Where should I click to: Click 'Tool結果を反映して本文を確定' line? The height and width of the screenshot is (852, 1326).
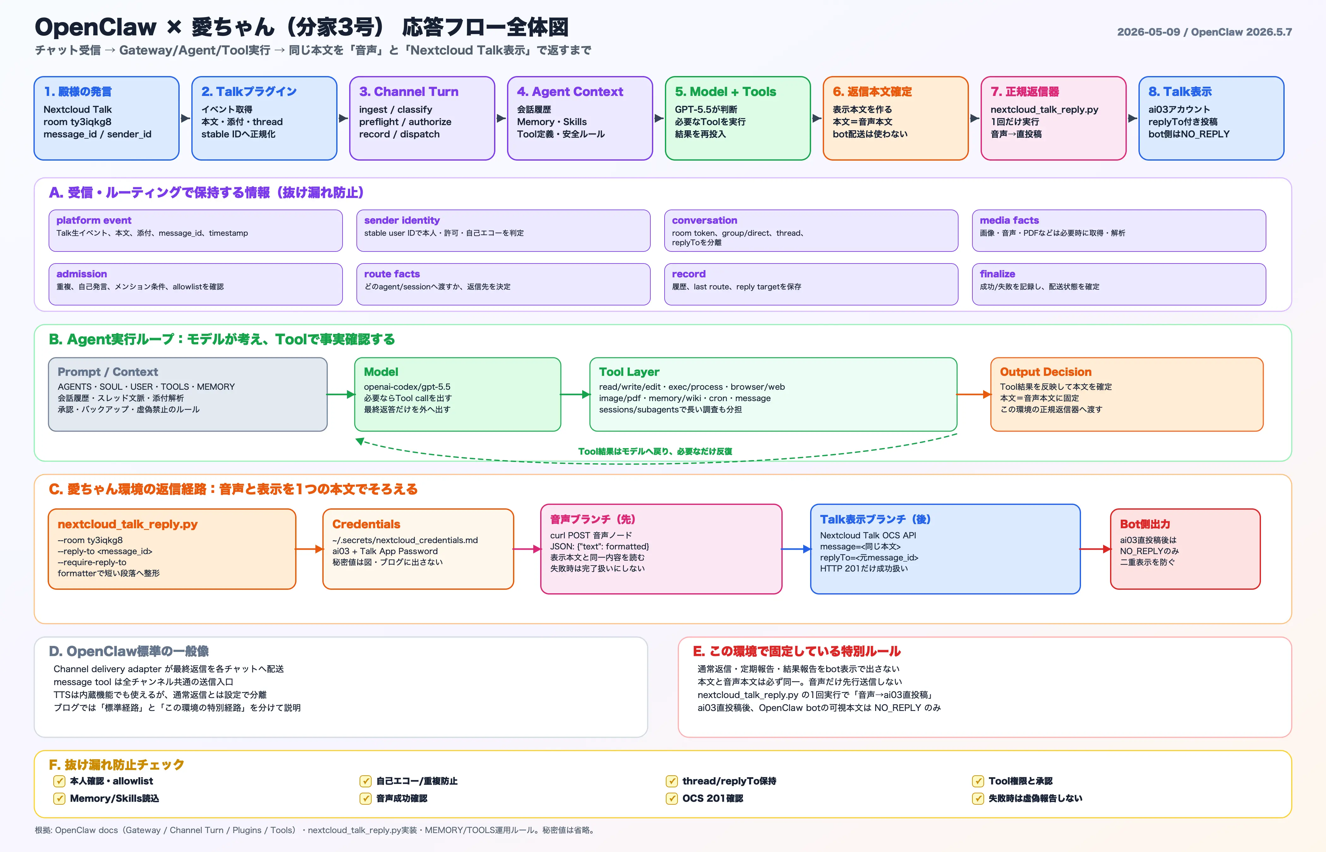click(x=1055, y=387)
